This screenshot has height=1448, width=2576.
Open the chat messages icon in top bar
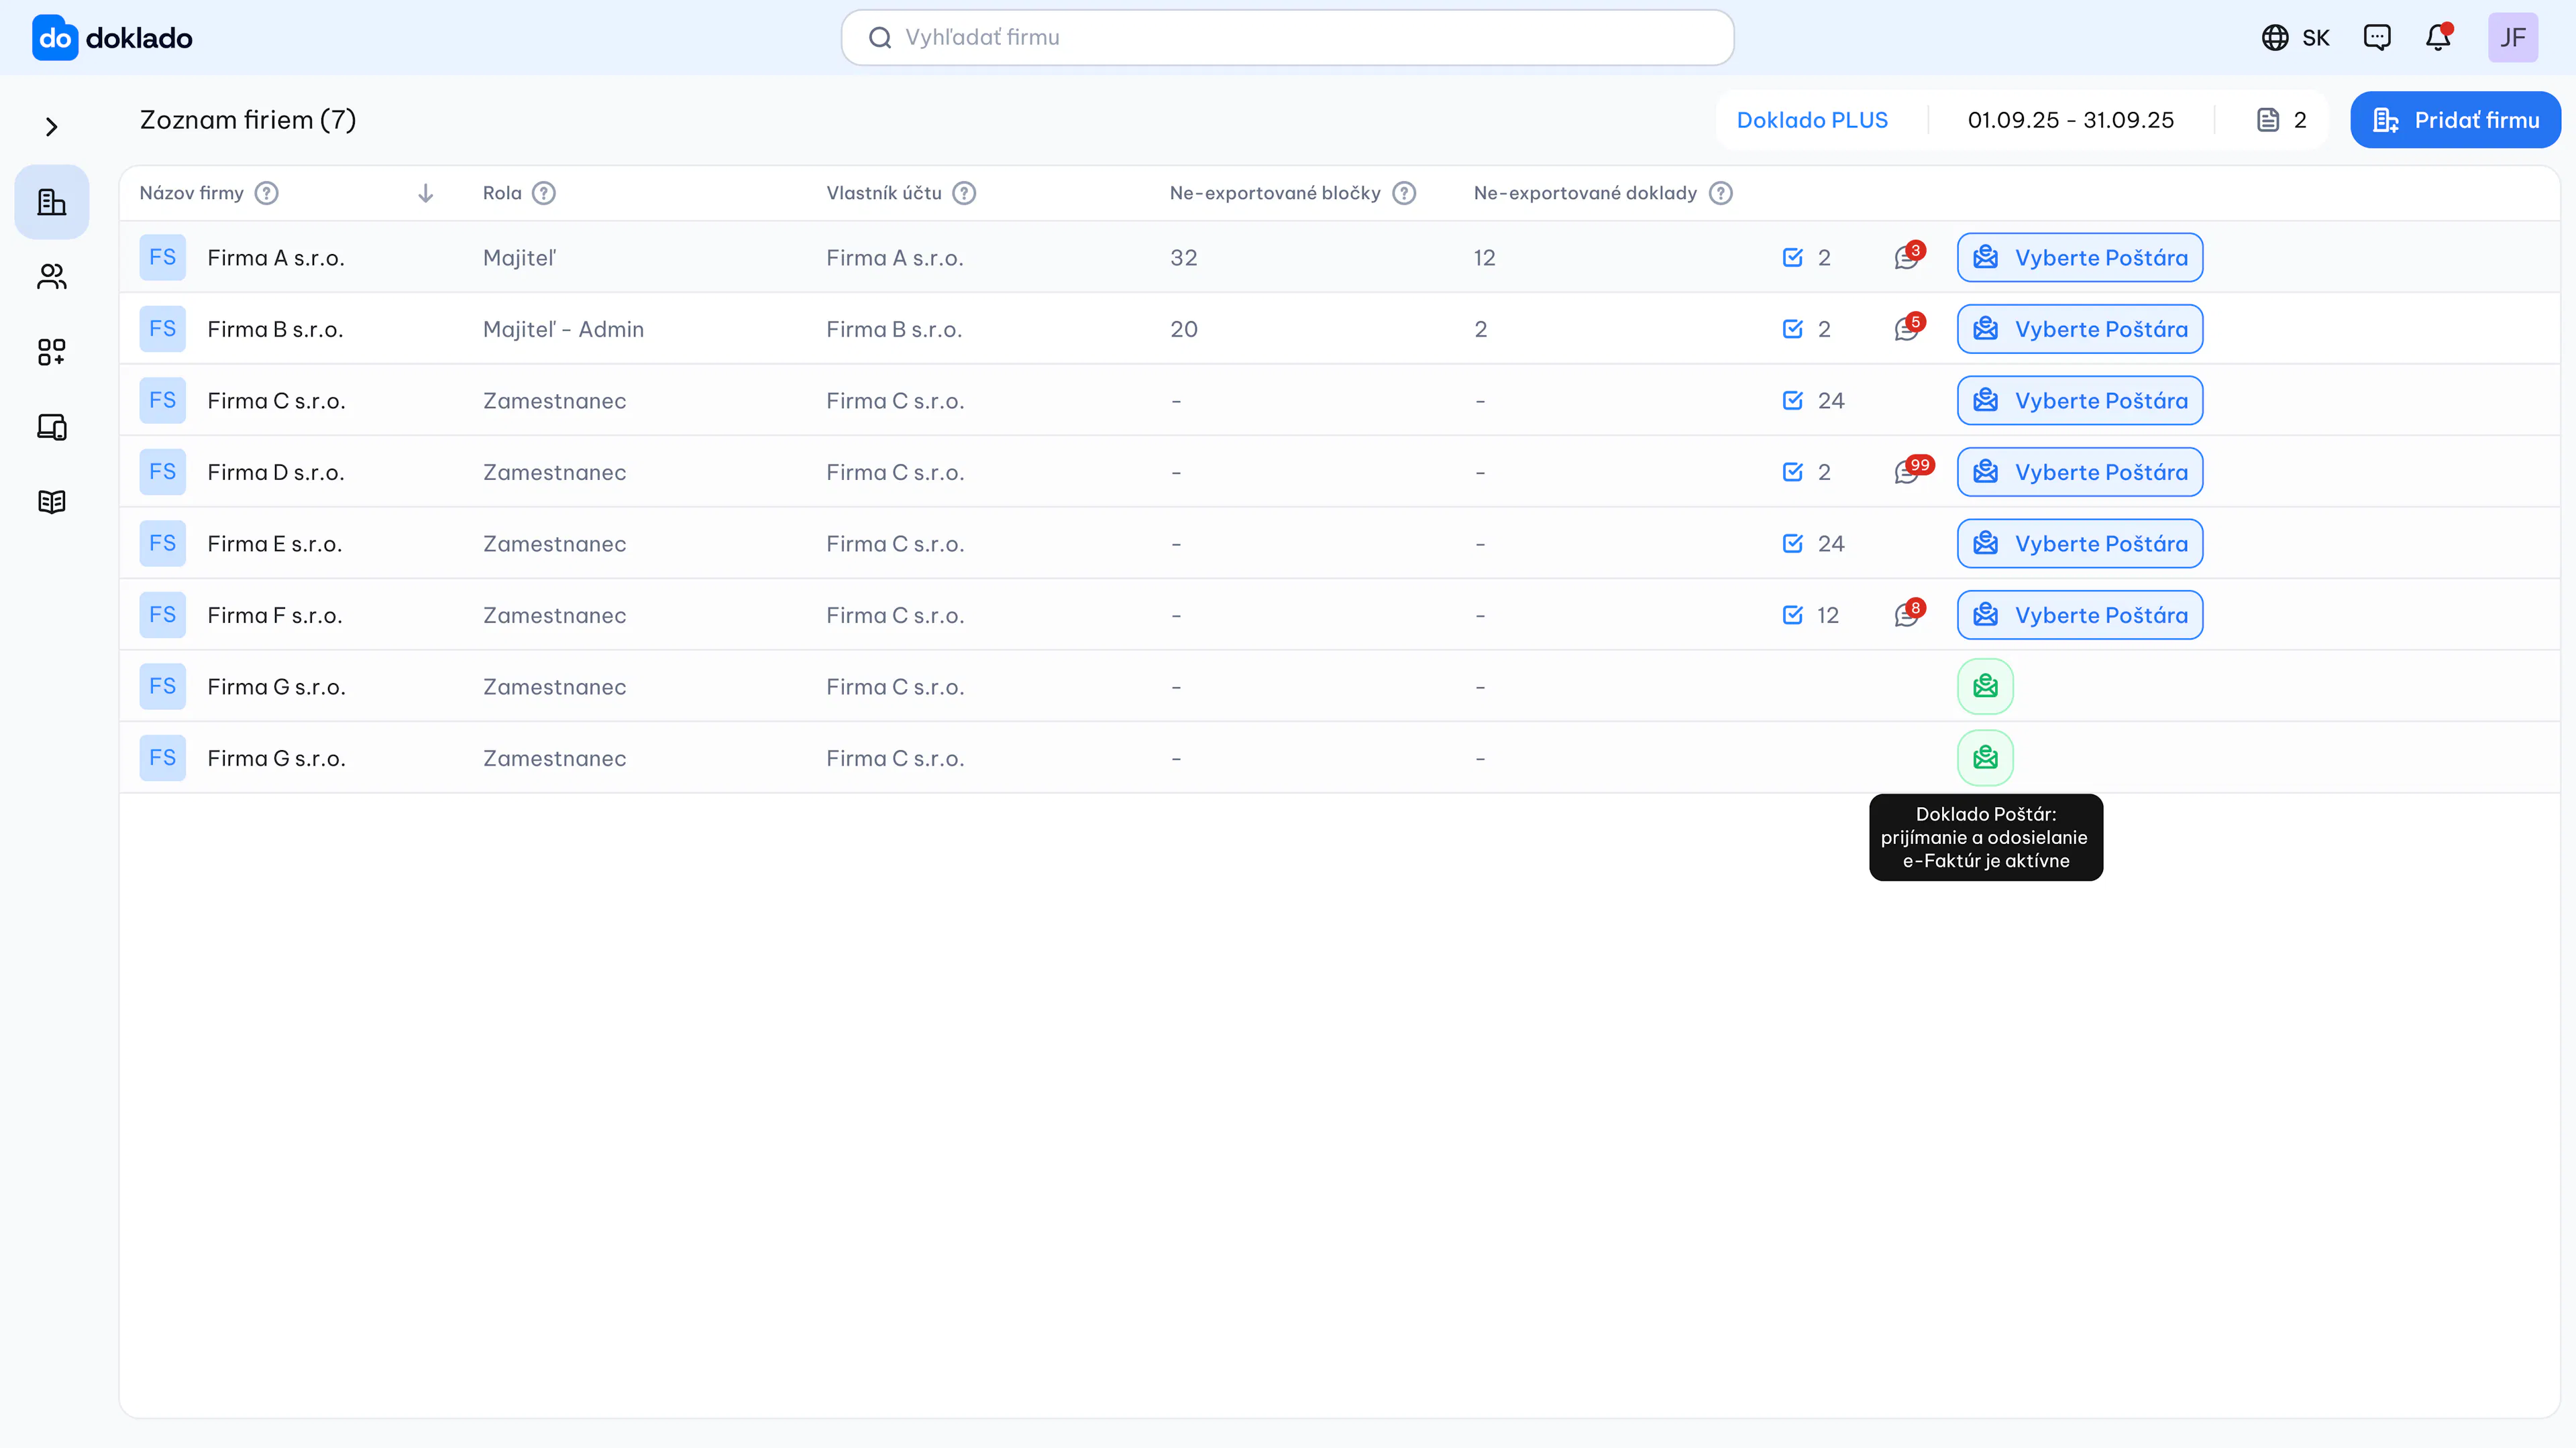coord(2377,38)
